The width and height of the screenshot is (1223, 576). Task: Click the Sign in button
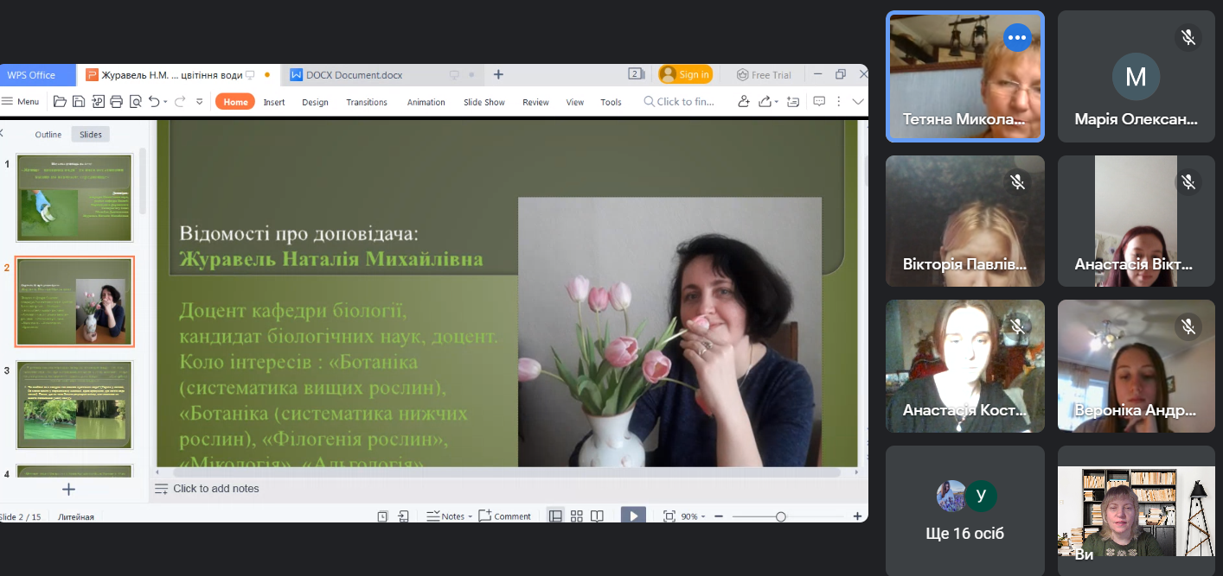[x=686, y=75]
